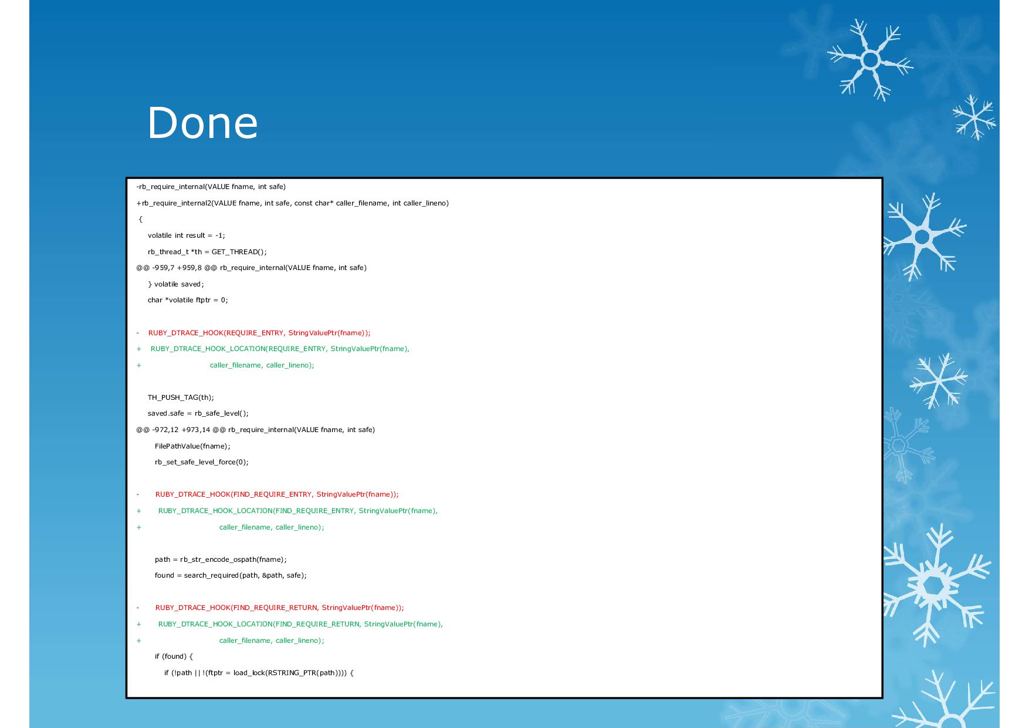Click the line 'FilePathValue(fname);'
The height and width of the screenshot is (728, 1029).
coord(192,446)
